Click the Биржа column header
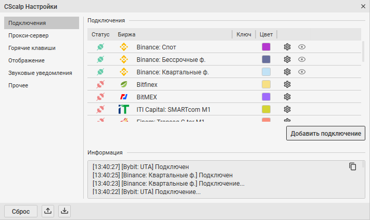This screenshot has width=370, height=220. click(126, 34)
